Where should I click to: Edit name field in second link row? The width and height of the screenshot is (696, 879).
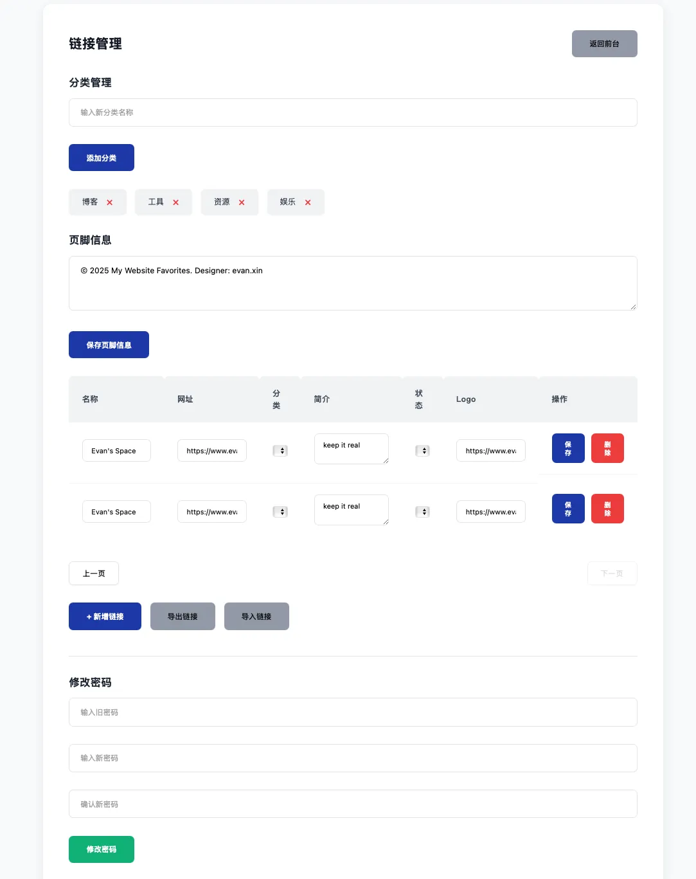pyautogui.click(x=116, y=512)
